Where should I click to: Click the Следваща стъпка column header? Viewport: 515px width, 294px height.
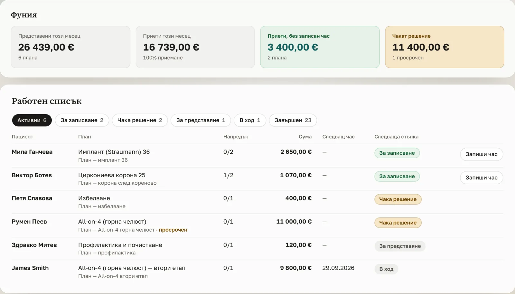pos(396,137)
